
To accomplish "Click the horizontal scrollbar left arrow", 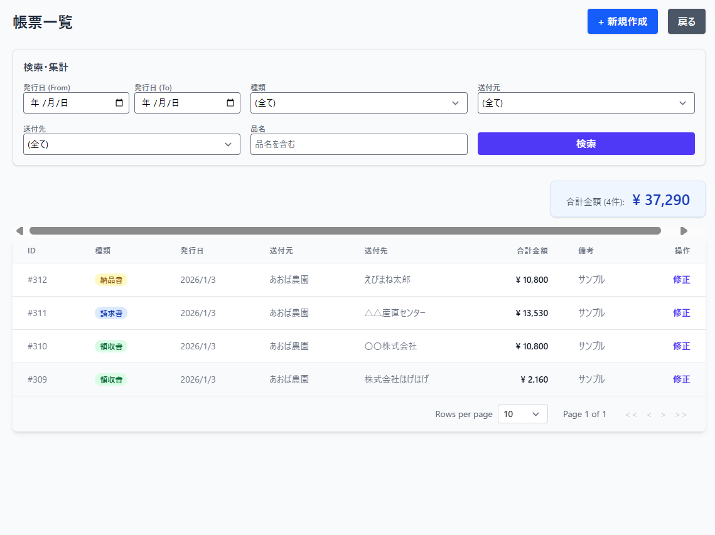I will pyautogui.click(x=19, y=231).
